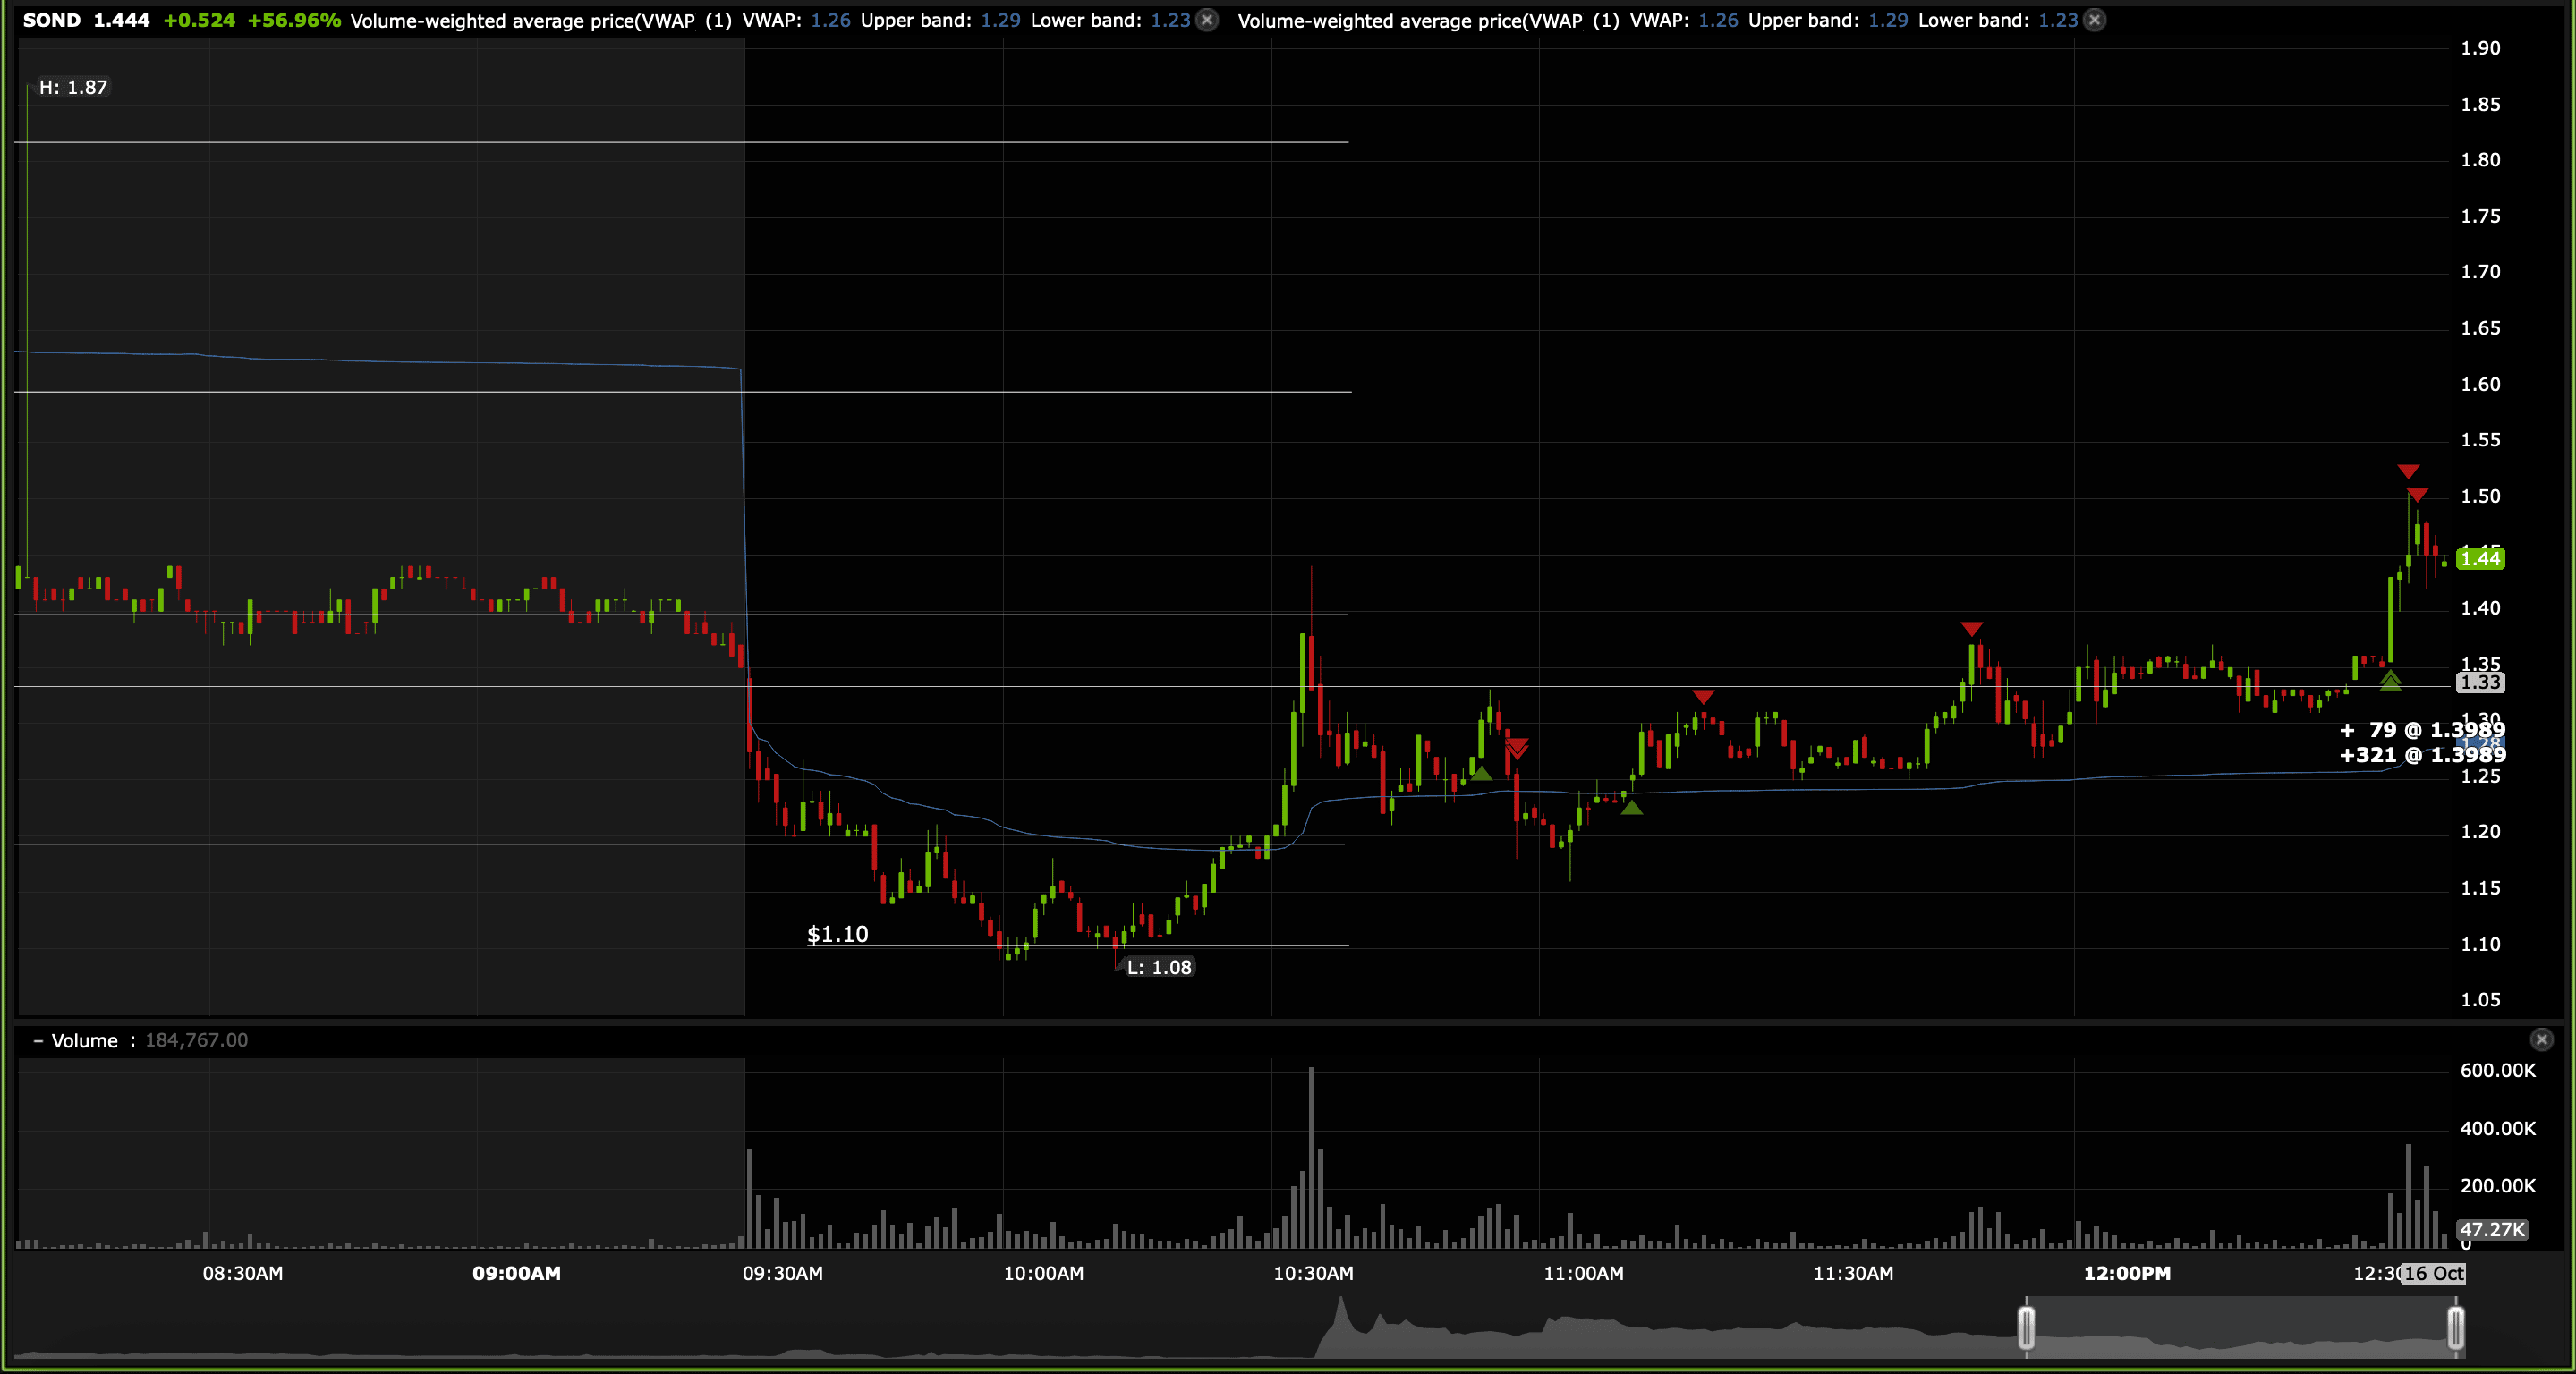Click the double red sell marker near 10:50AM

coord(1517,748)
